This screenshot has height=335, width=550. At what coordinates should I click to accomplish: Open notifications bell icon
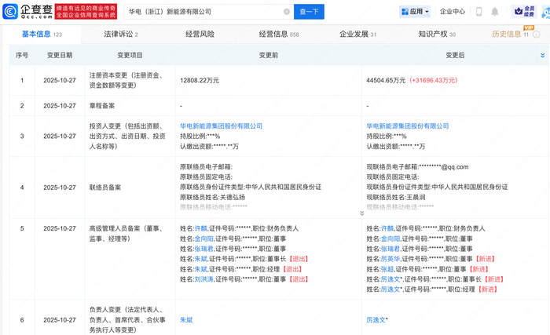tap(494, 12)
